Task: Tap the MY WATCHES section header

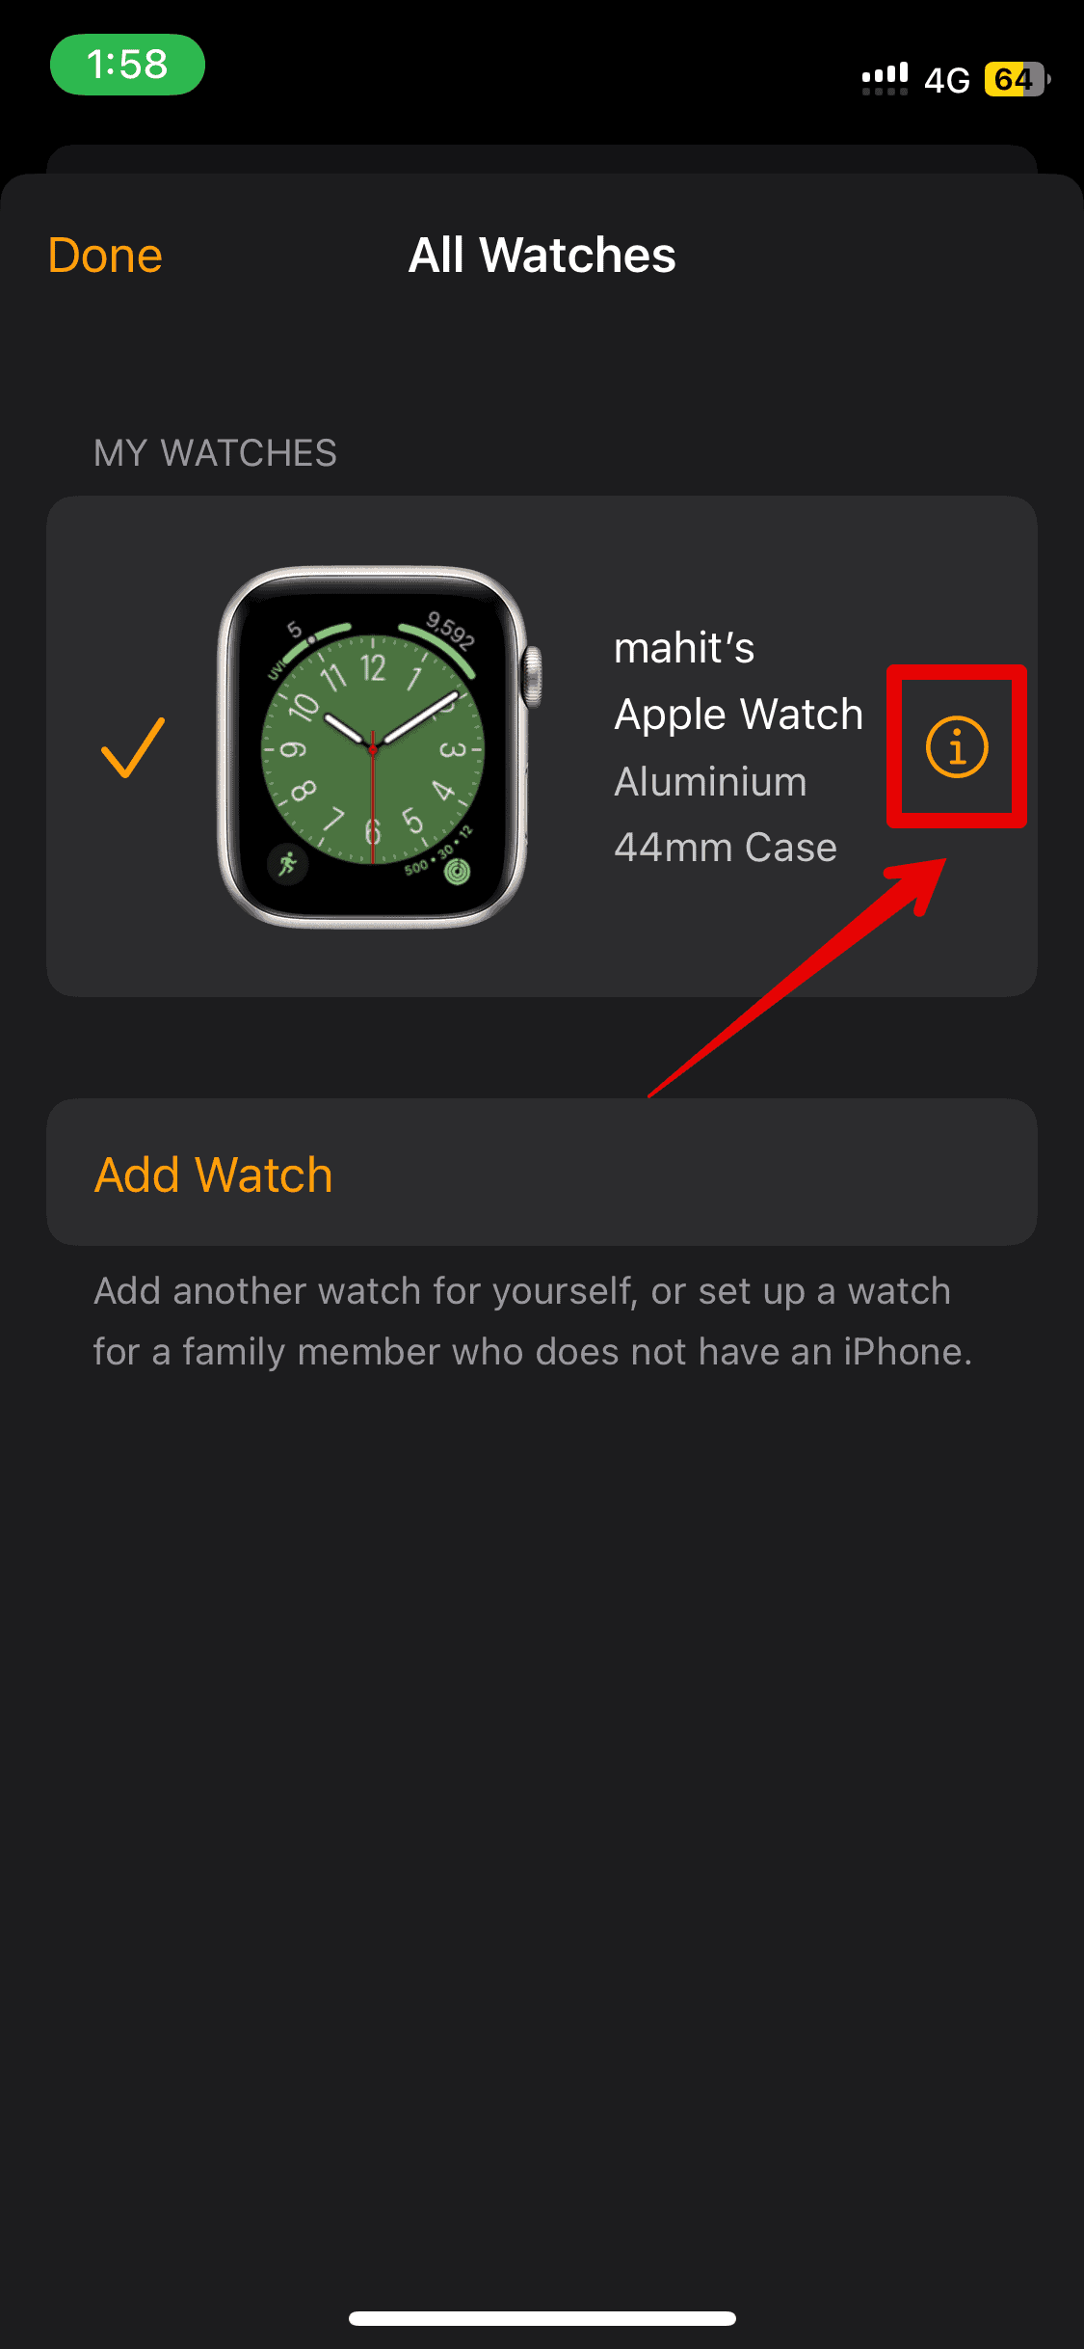Action: click(215, 453)
